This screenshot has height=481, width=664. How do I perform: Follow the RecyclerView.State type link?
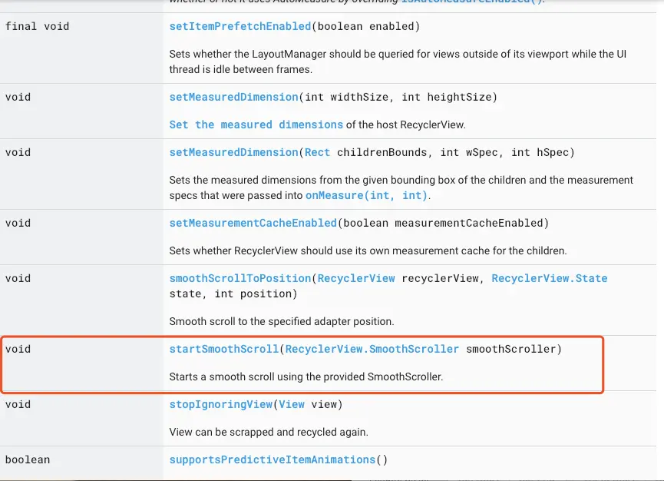point(549,278)
